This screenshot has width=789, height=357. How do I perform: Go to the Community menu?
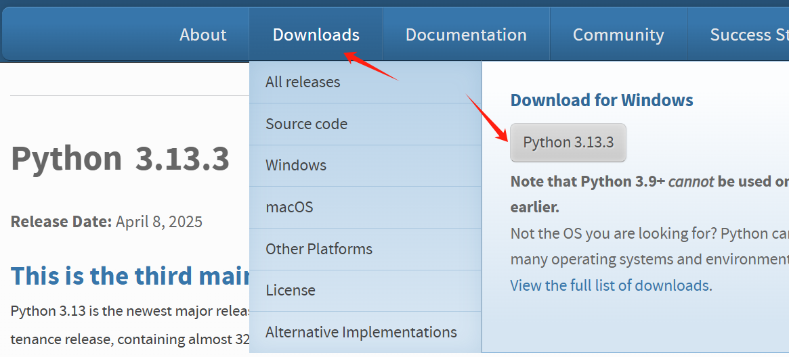[x=618, y=34]
